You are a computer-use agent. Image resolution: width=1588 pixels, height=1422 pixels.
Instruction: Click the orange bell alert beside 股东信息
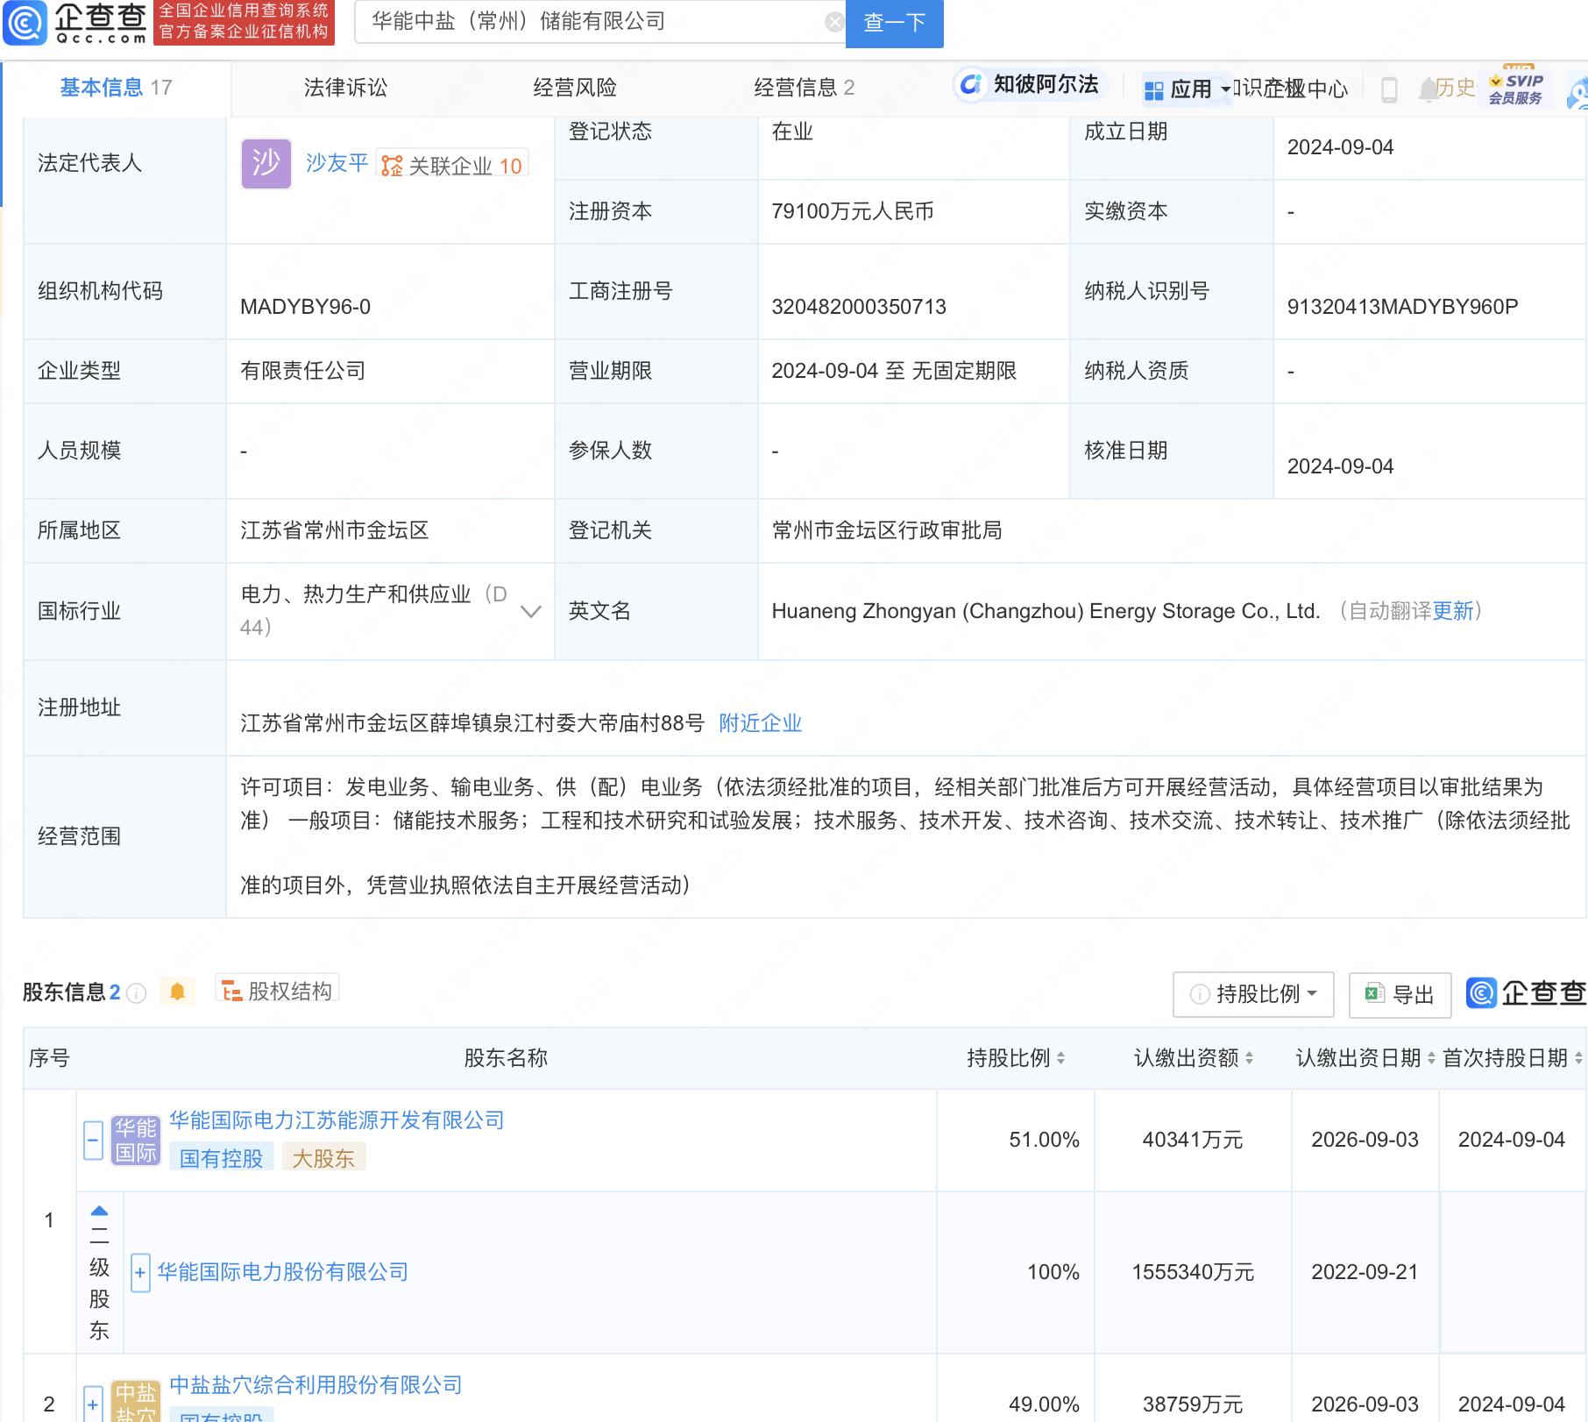(178, 992)
